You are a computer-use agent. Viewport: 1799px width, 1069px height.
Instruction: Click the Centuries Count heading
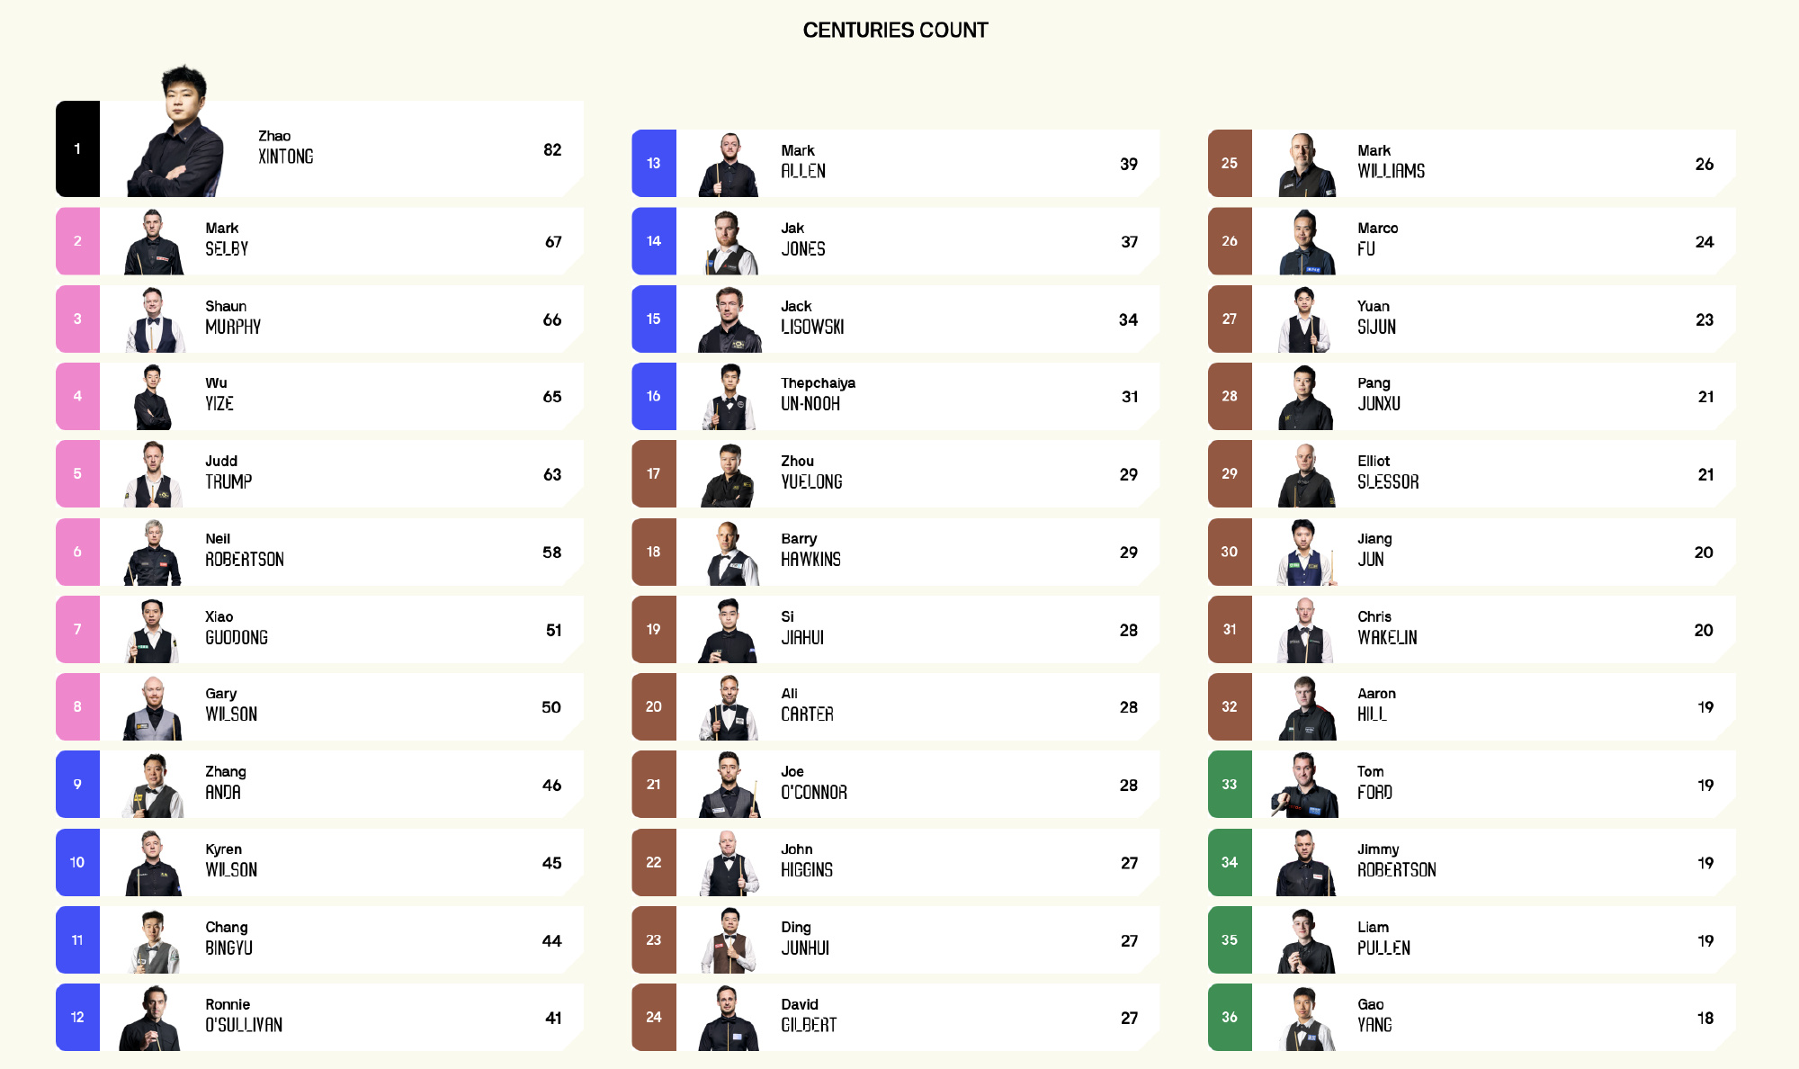tap(895, 31)
